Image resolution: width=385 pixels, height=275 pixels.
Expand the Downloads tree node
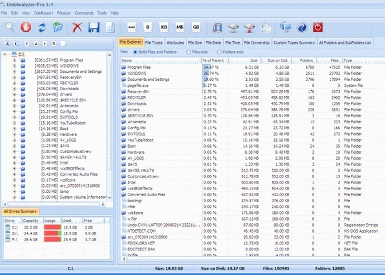[x=14, y=89]
